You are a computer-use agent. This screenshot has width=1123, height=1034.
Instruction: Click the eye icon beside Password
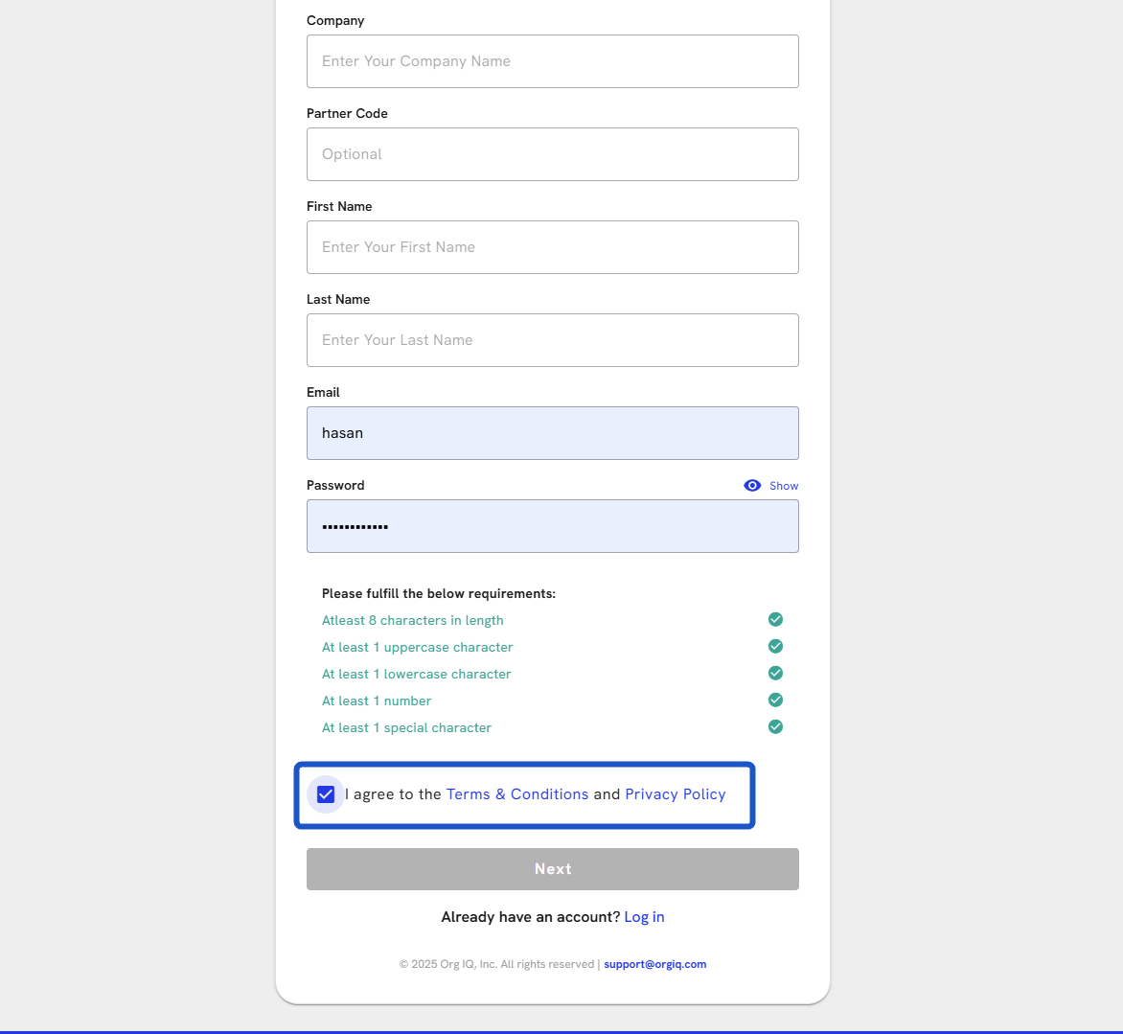(752, 486)
